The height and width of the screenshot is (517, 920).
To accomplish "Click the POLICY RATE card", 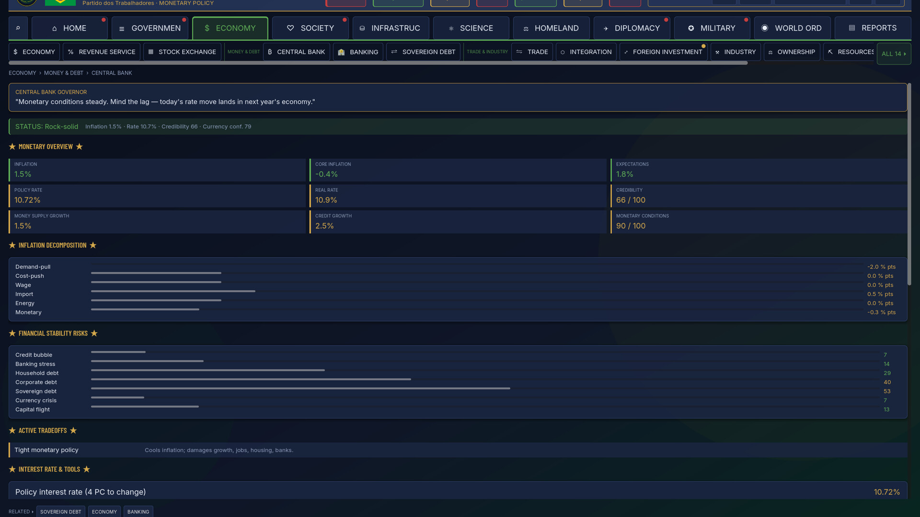I will [157, 196].
